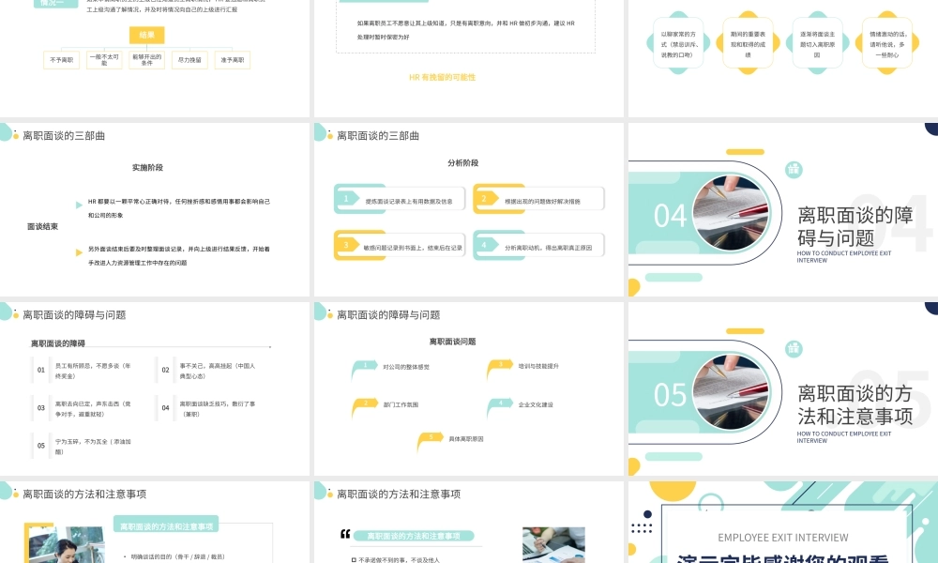Click the '离职面谈的障碍' underlined heading
938x563 pixels.
coord(58,343)
